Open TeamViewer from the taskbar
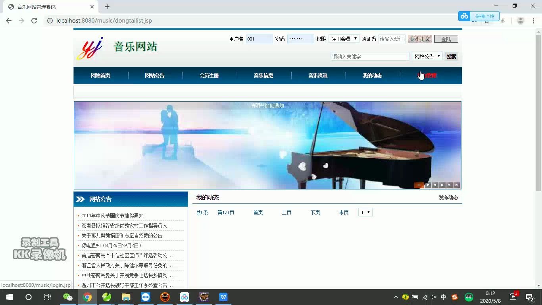The height and width of the screenshot is (305, 542). pos(145,297)
